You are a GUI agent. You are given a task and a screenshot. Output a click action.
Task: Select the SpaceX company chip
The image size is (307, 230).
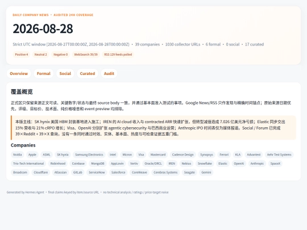pyautogui.click(x=275, y=164)
